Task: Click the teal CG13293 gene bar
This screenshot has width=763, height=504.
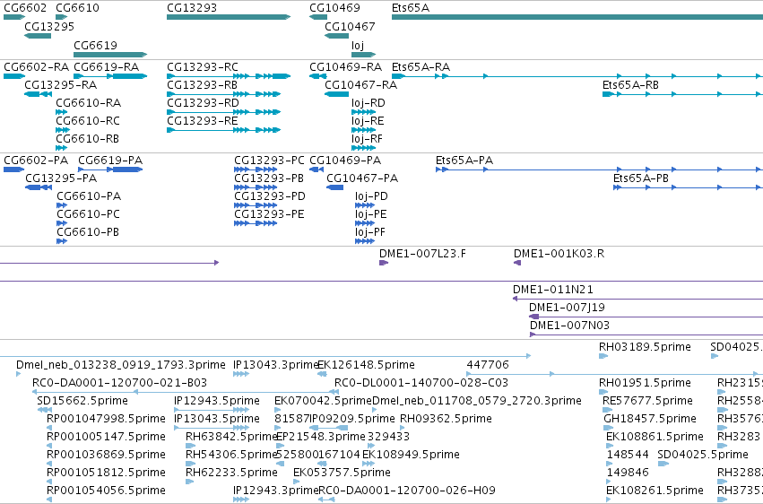Action: click(x=229, y=17)
